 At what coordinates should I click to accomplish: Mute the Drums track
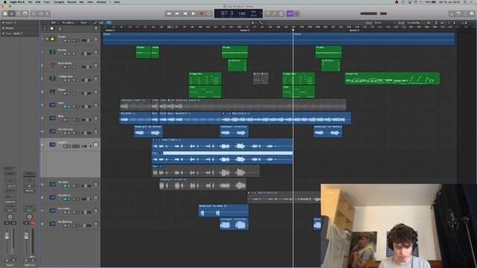coord(65,40)
